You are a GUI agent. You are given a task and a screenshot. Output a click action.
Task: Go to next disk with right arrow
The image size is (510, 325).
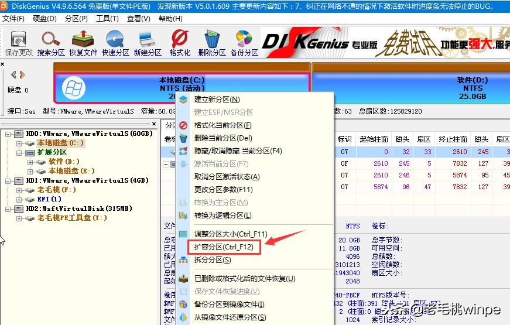pyautogui.click(x=22, y=75)
